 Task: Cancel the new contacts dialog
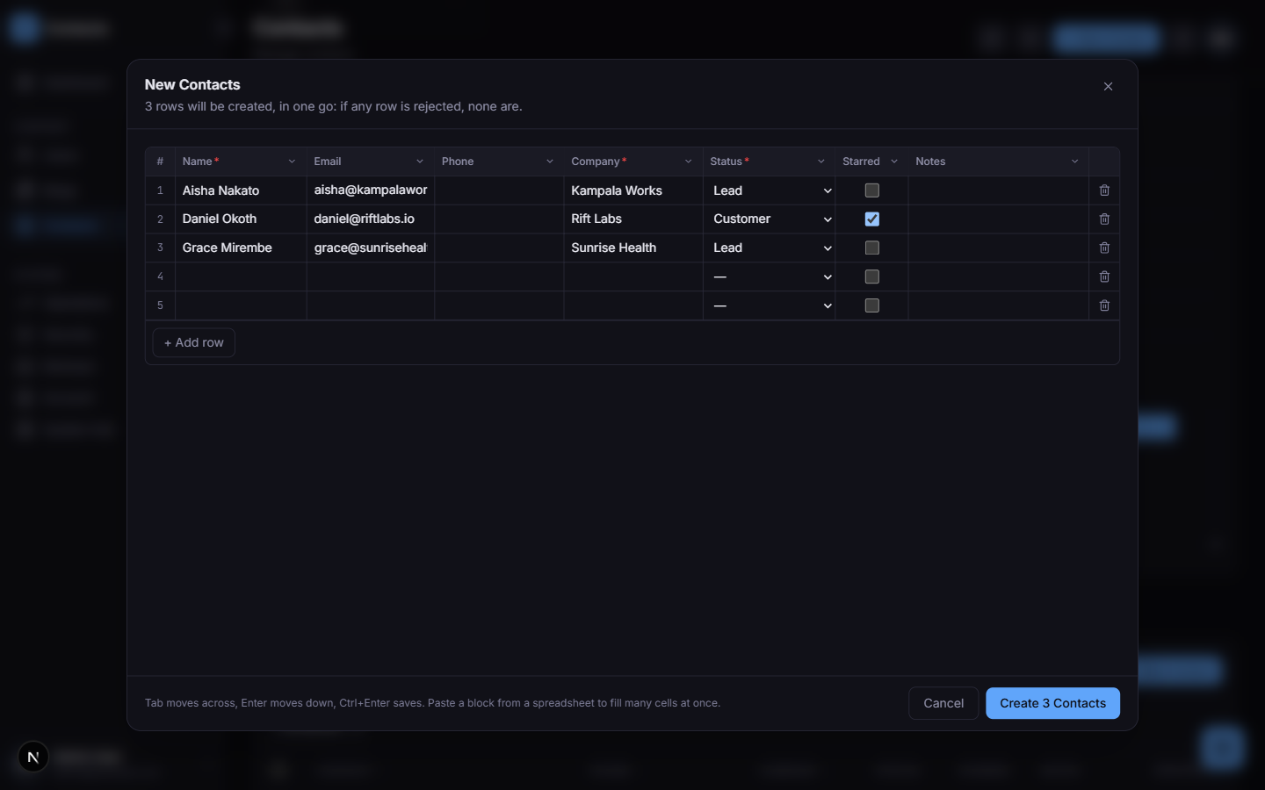coord(943,703)
